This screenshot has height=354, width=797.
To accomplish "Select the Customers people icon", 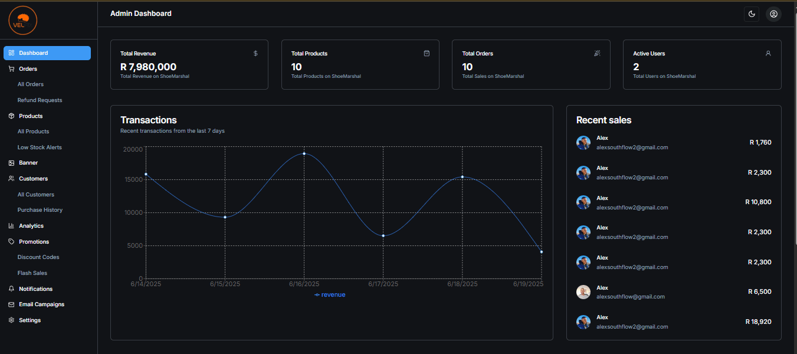I will pyautogui.click(x=11, y=178).
